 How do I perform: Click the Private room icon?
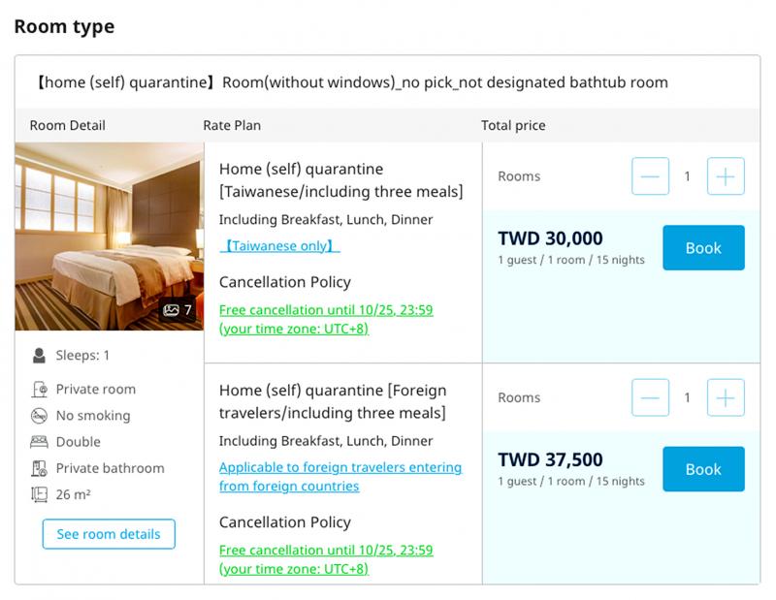click(x=39, y=390)
